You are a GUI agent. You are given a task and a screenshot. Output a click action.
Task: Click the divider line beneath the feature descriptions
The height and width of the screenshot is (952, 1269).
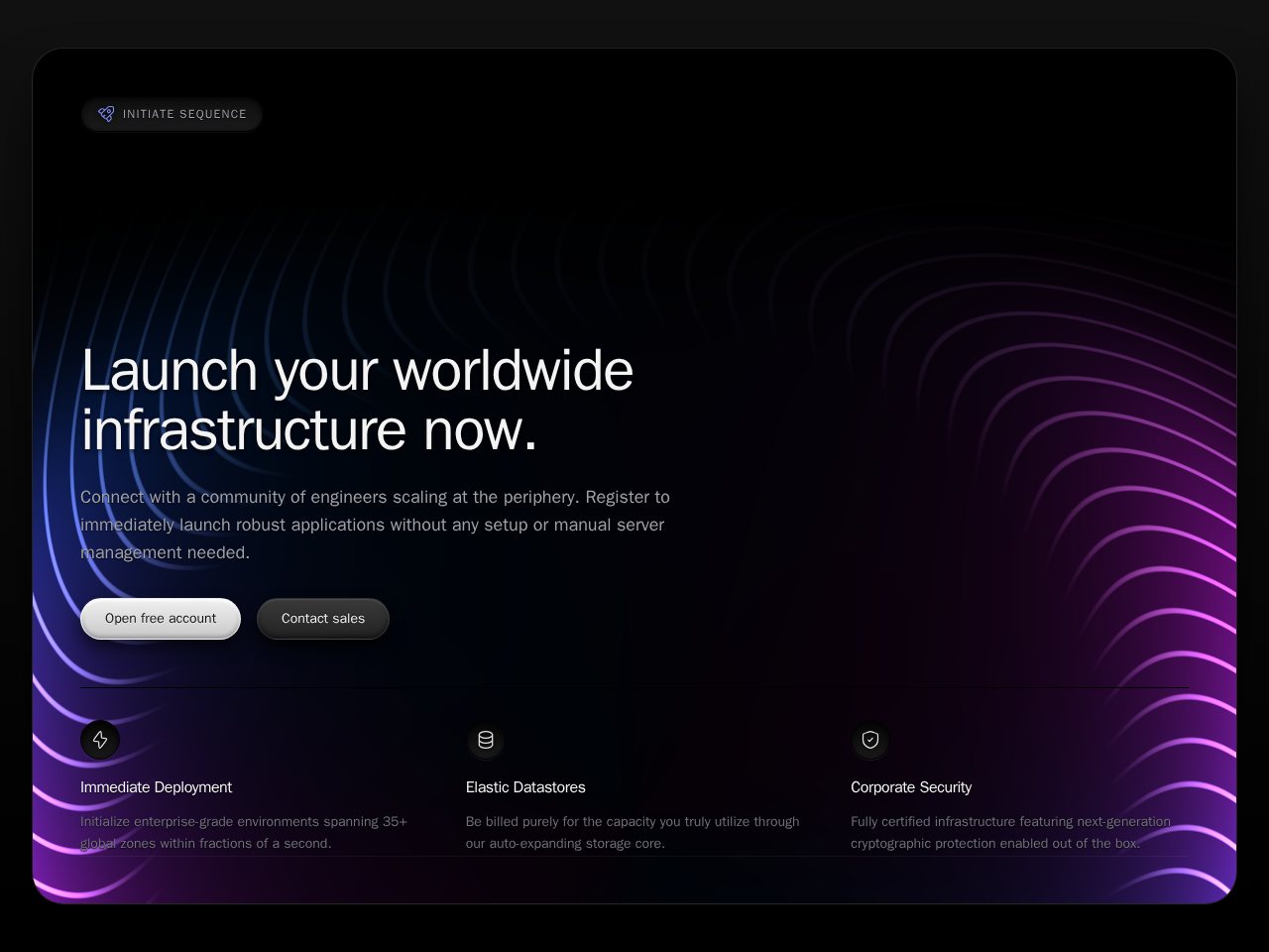[x=634, y=857]
